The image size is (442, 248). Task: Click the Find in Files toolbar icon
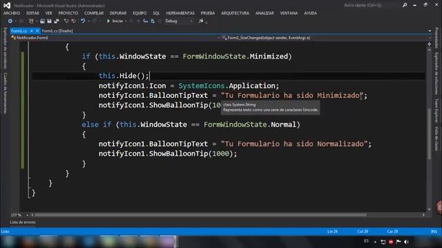(201, 21)
